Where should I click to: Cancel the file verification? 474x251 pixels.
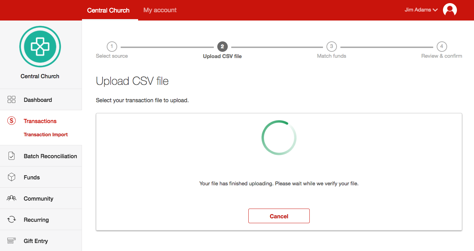(279, 216)
